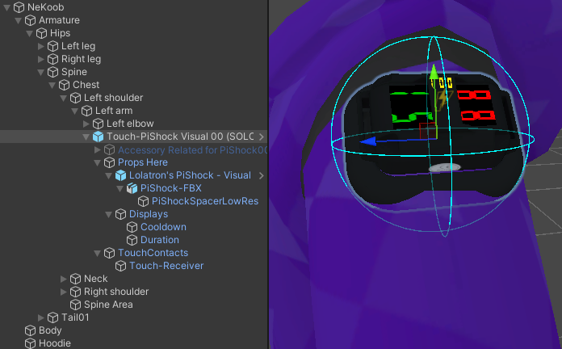Expand the Left leg node
Screen dimensions: 562x349
click(41, 46)
